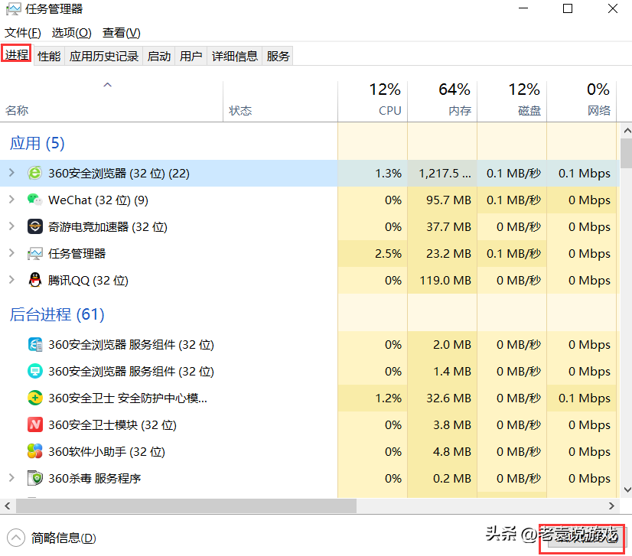The image size is (632, 556).
Task: Open the 选项 menu
Action: [71, 33]
